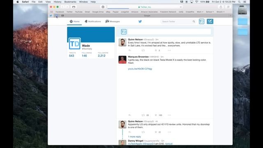Screen dimensions: 263x148
Task: Open Spotlight search in the menu bar
Action: pos(239,2)
